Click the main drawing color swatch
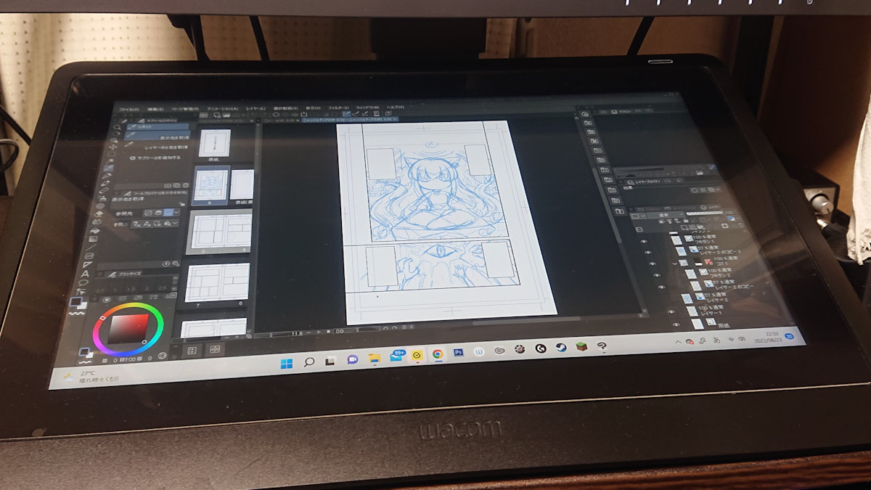Screen dimensions: 871x490 (75, 302)
